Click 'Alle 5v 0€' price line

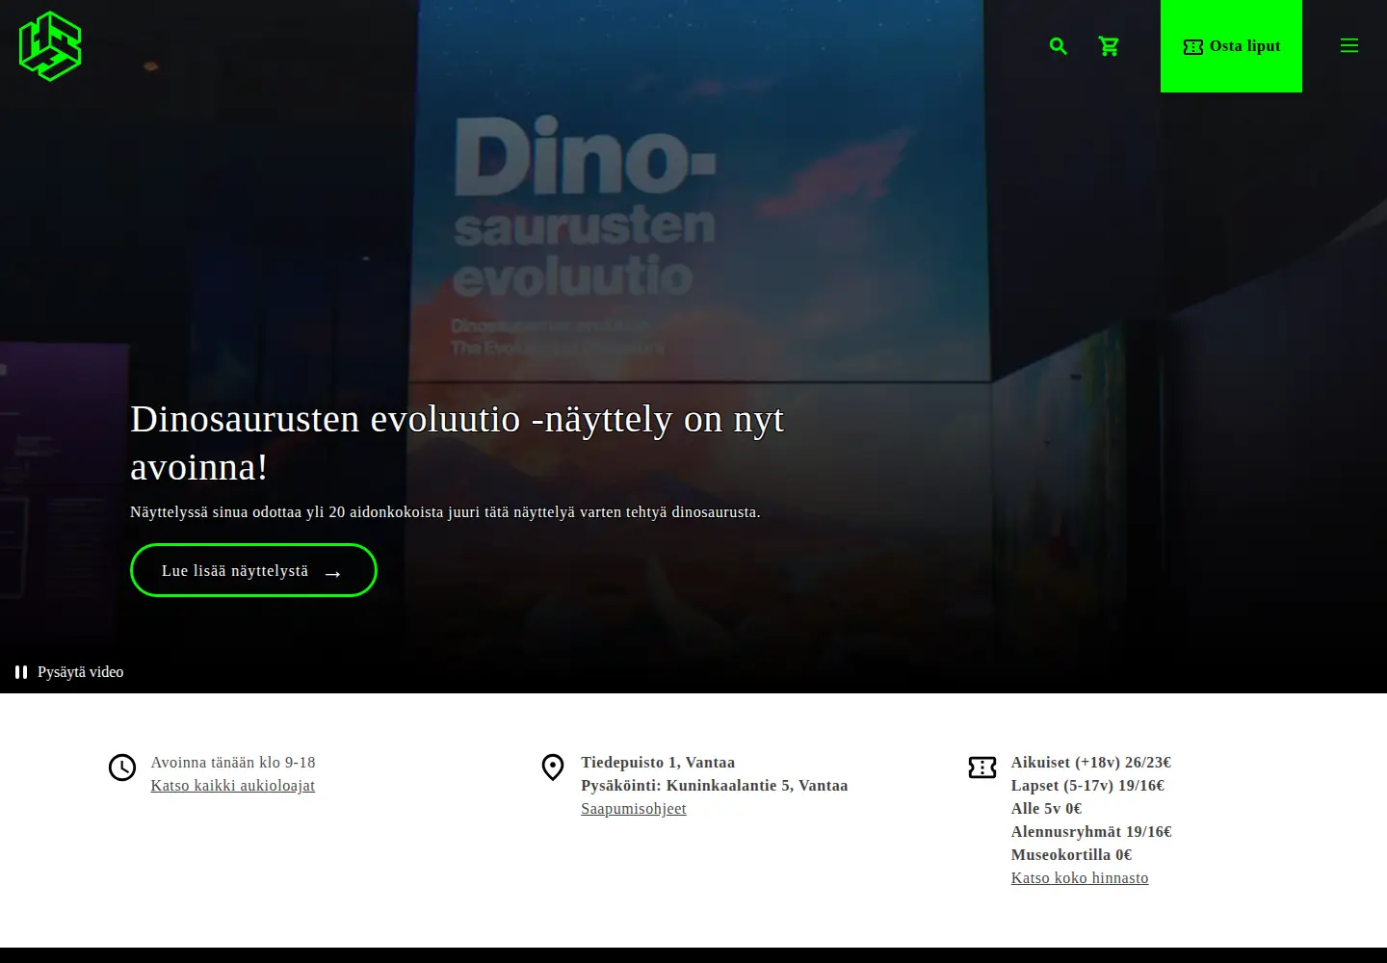pyautogui.click(x=1047, y=809)
